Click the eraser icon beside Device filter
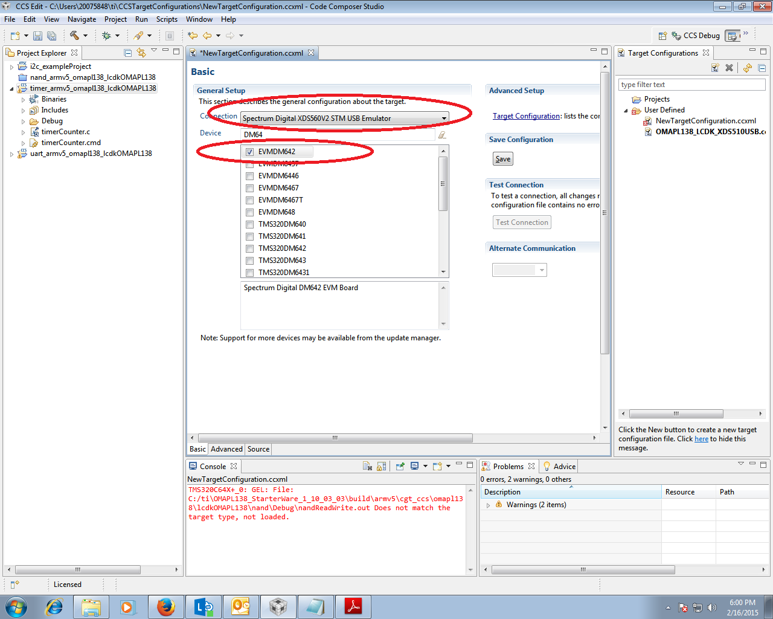The height and width of the screenshot is (619, 773). point(442,135)
